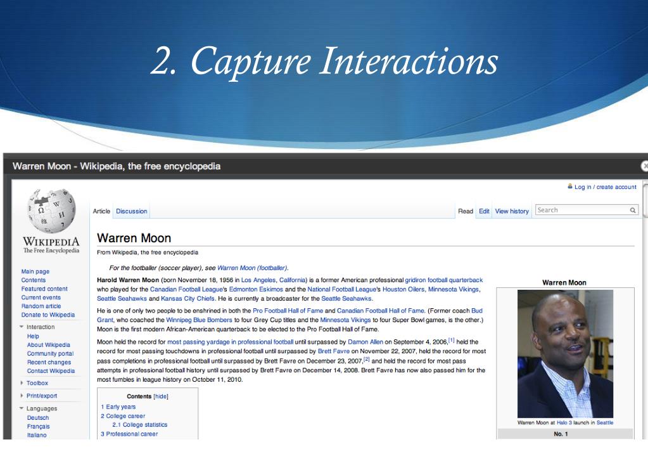Viewport: 648px width, 449px height.
Task: Open most passing yardage in professional football link
Action: coord(230,342)
